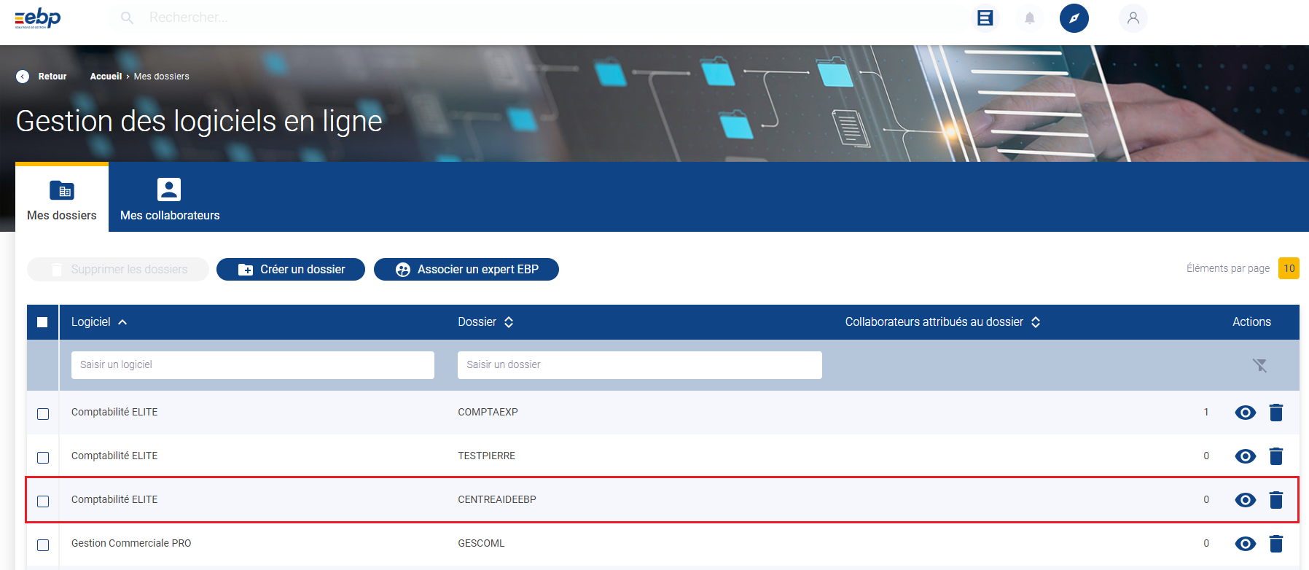Image resolution: width=1309 pixels, height=570 pixels.
Task: Open the user profile icon
Action: tap(1133, 18)
